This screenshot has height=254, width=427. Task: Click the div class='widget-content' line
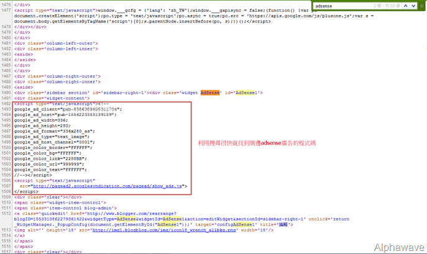[52, 98]
